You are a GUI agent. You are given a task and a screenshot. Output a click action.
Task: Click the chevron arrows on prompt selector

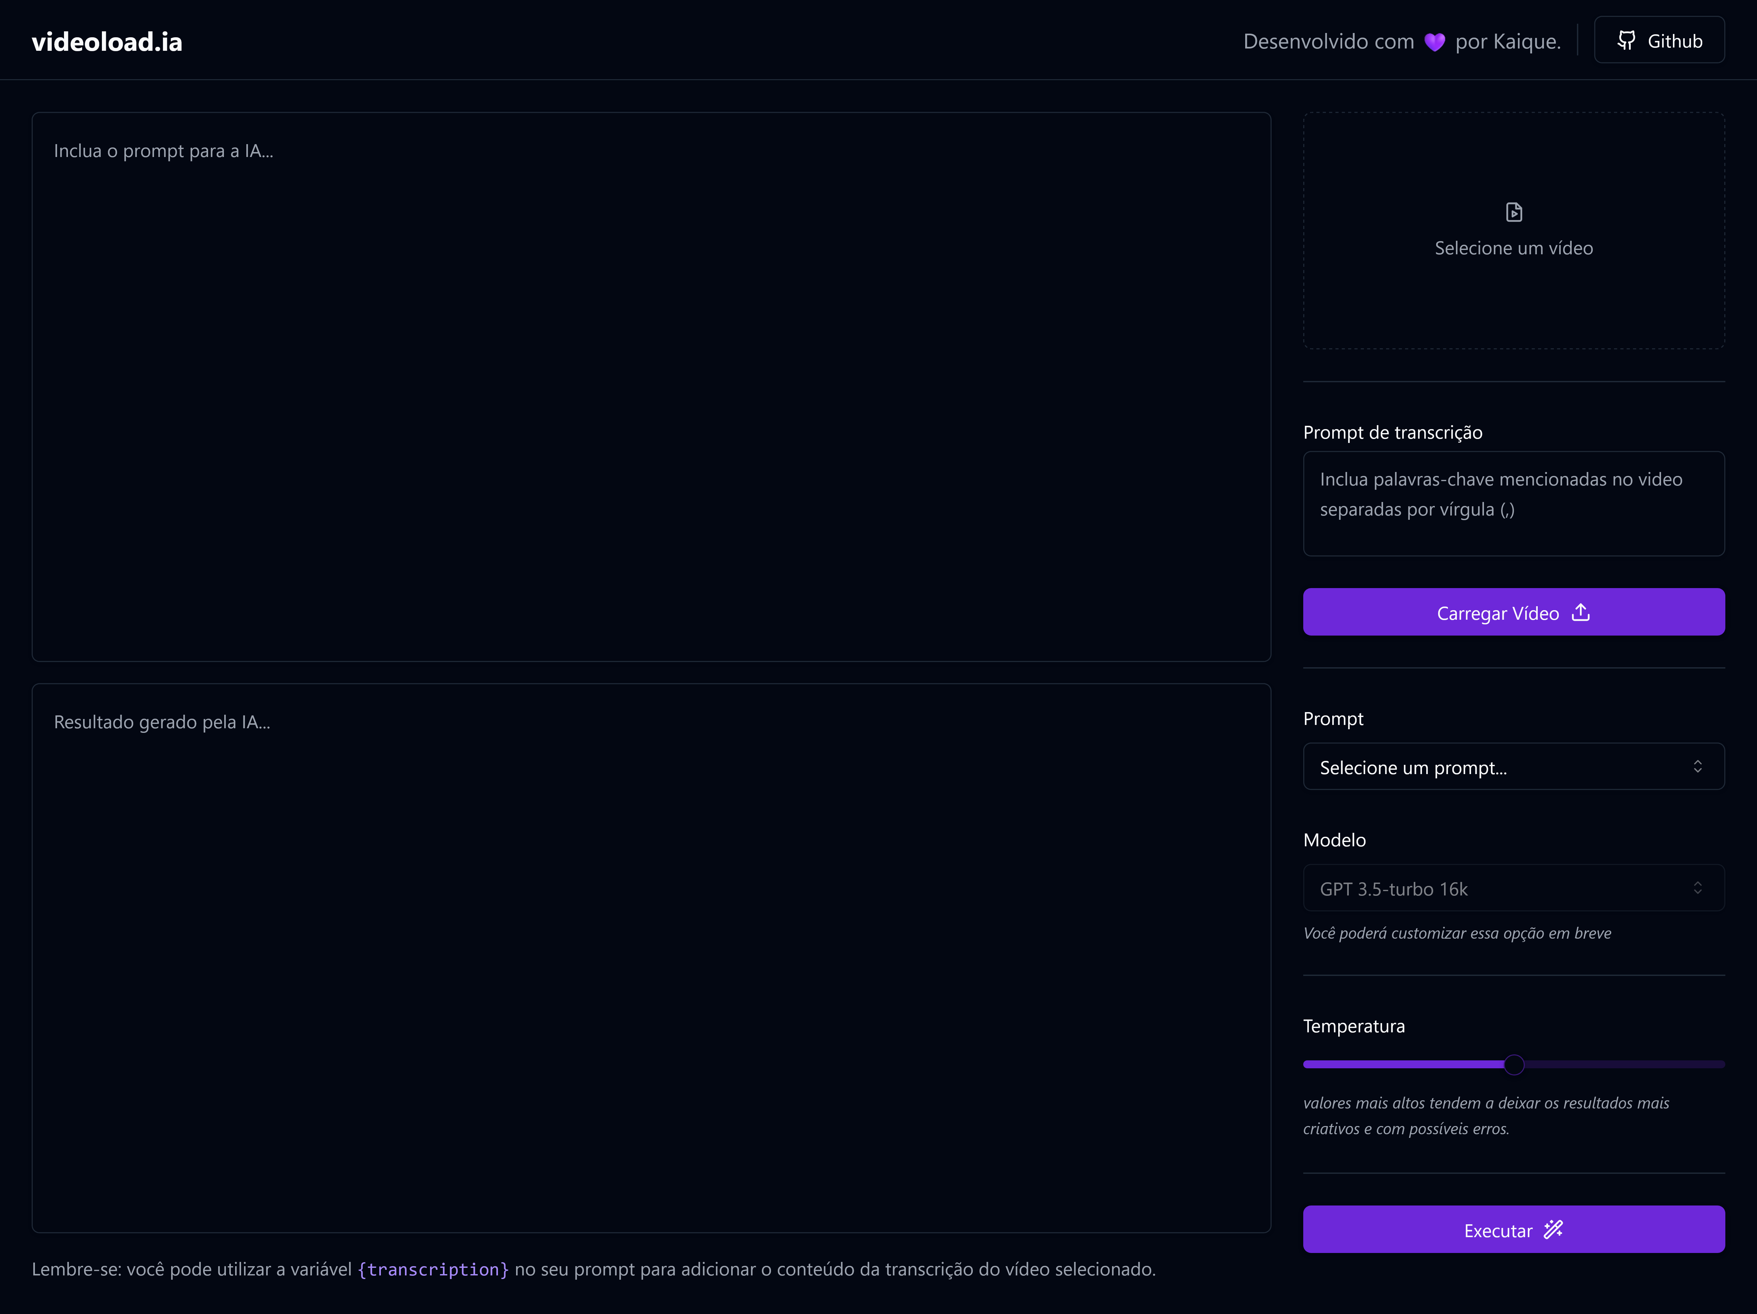click(1697, 766)
